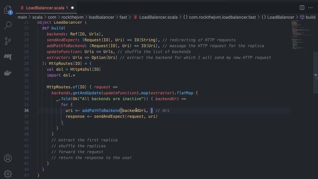Image resolution: width=318 pixels, height=179 pixels.
Task: Click the 'main' breadcrumb segment
Action: [22, 17]
